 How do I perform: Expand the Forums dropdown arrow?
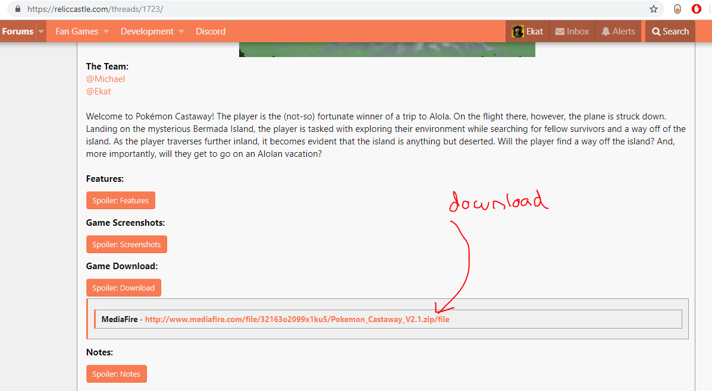(x=41, y=31)
